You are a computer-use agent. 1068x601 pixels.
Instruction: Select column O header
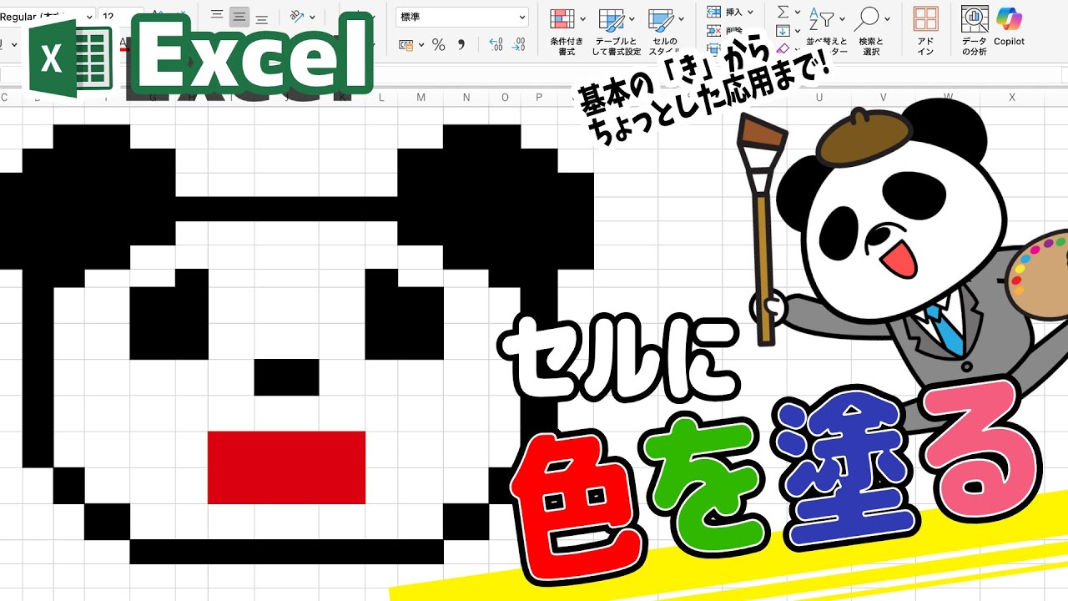(505, 98)
